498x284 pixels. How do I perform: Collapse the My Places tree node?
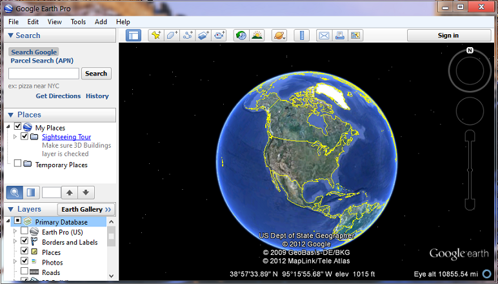click(8, 127)
